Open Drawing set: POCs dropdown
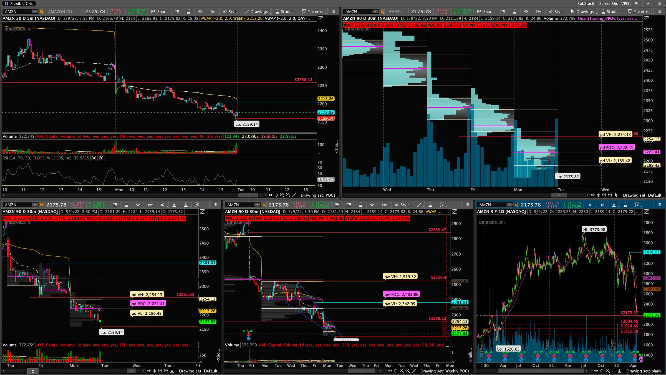Image resolution: width=666 pixels, height=375 pixels. (318, 195)
